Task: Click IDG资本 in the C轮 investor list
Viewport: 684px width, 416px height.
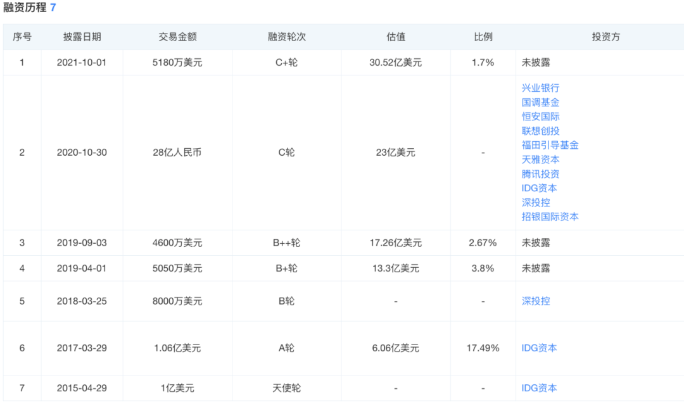Action: pos(539,188)
